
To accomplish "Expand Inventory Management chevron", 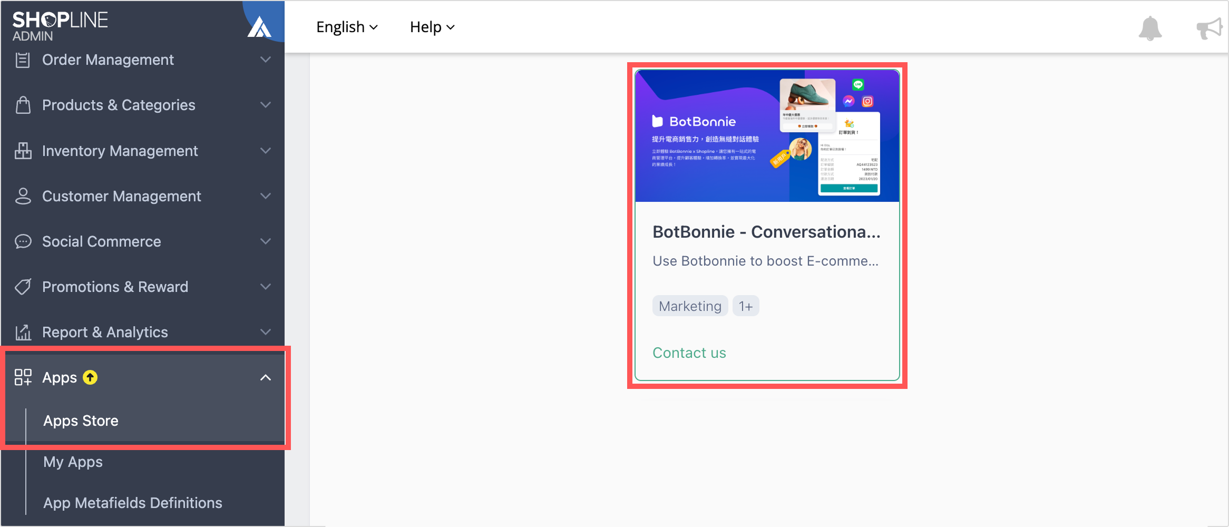I will (266, 151).
